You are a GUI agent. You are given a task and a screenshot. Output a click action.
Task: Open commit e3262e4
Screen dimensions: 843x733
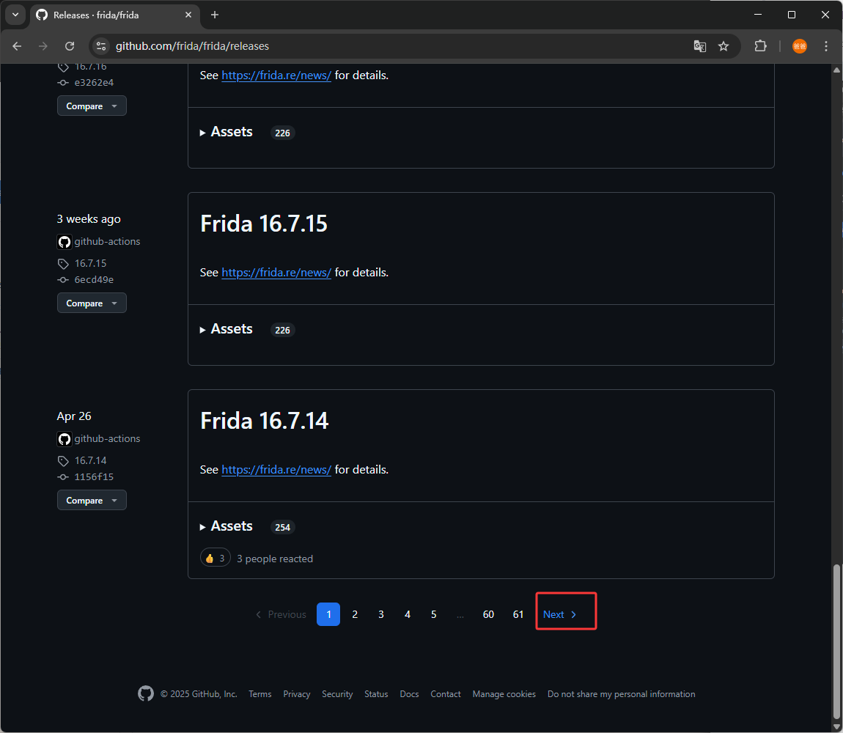tap(94, 83)
